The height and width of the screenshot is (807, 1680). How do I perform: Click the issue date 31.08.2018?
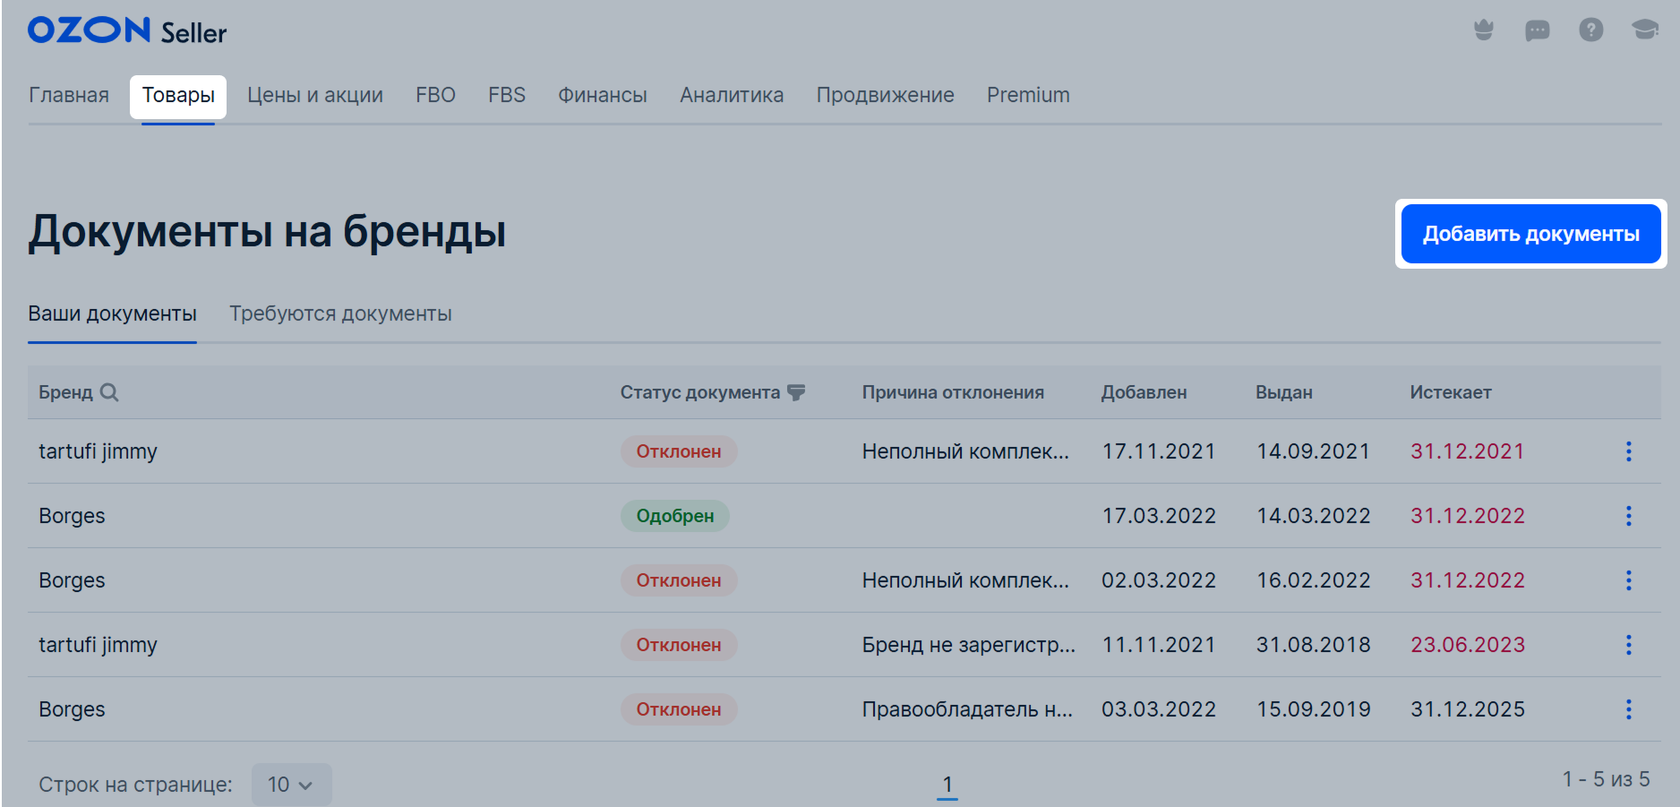[x=1313, y=645]
